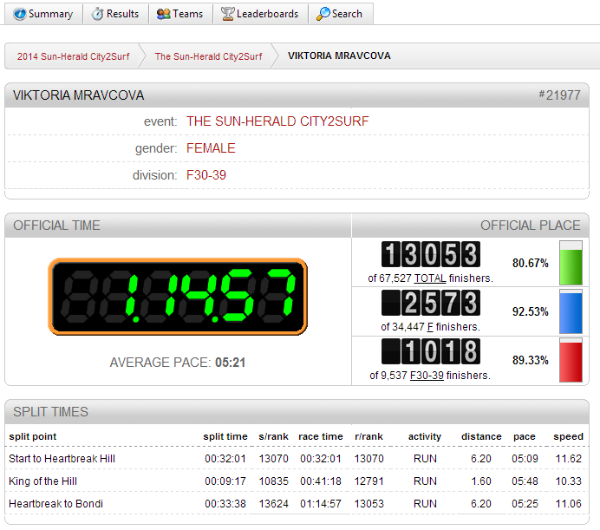Open the TOTAL finishers link
This screenshot has width=600, height=530.
[x=430, y=278]
